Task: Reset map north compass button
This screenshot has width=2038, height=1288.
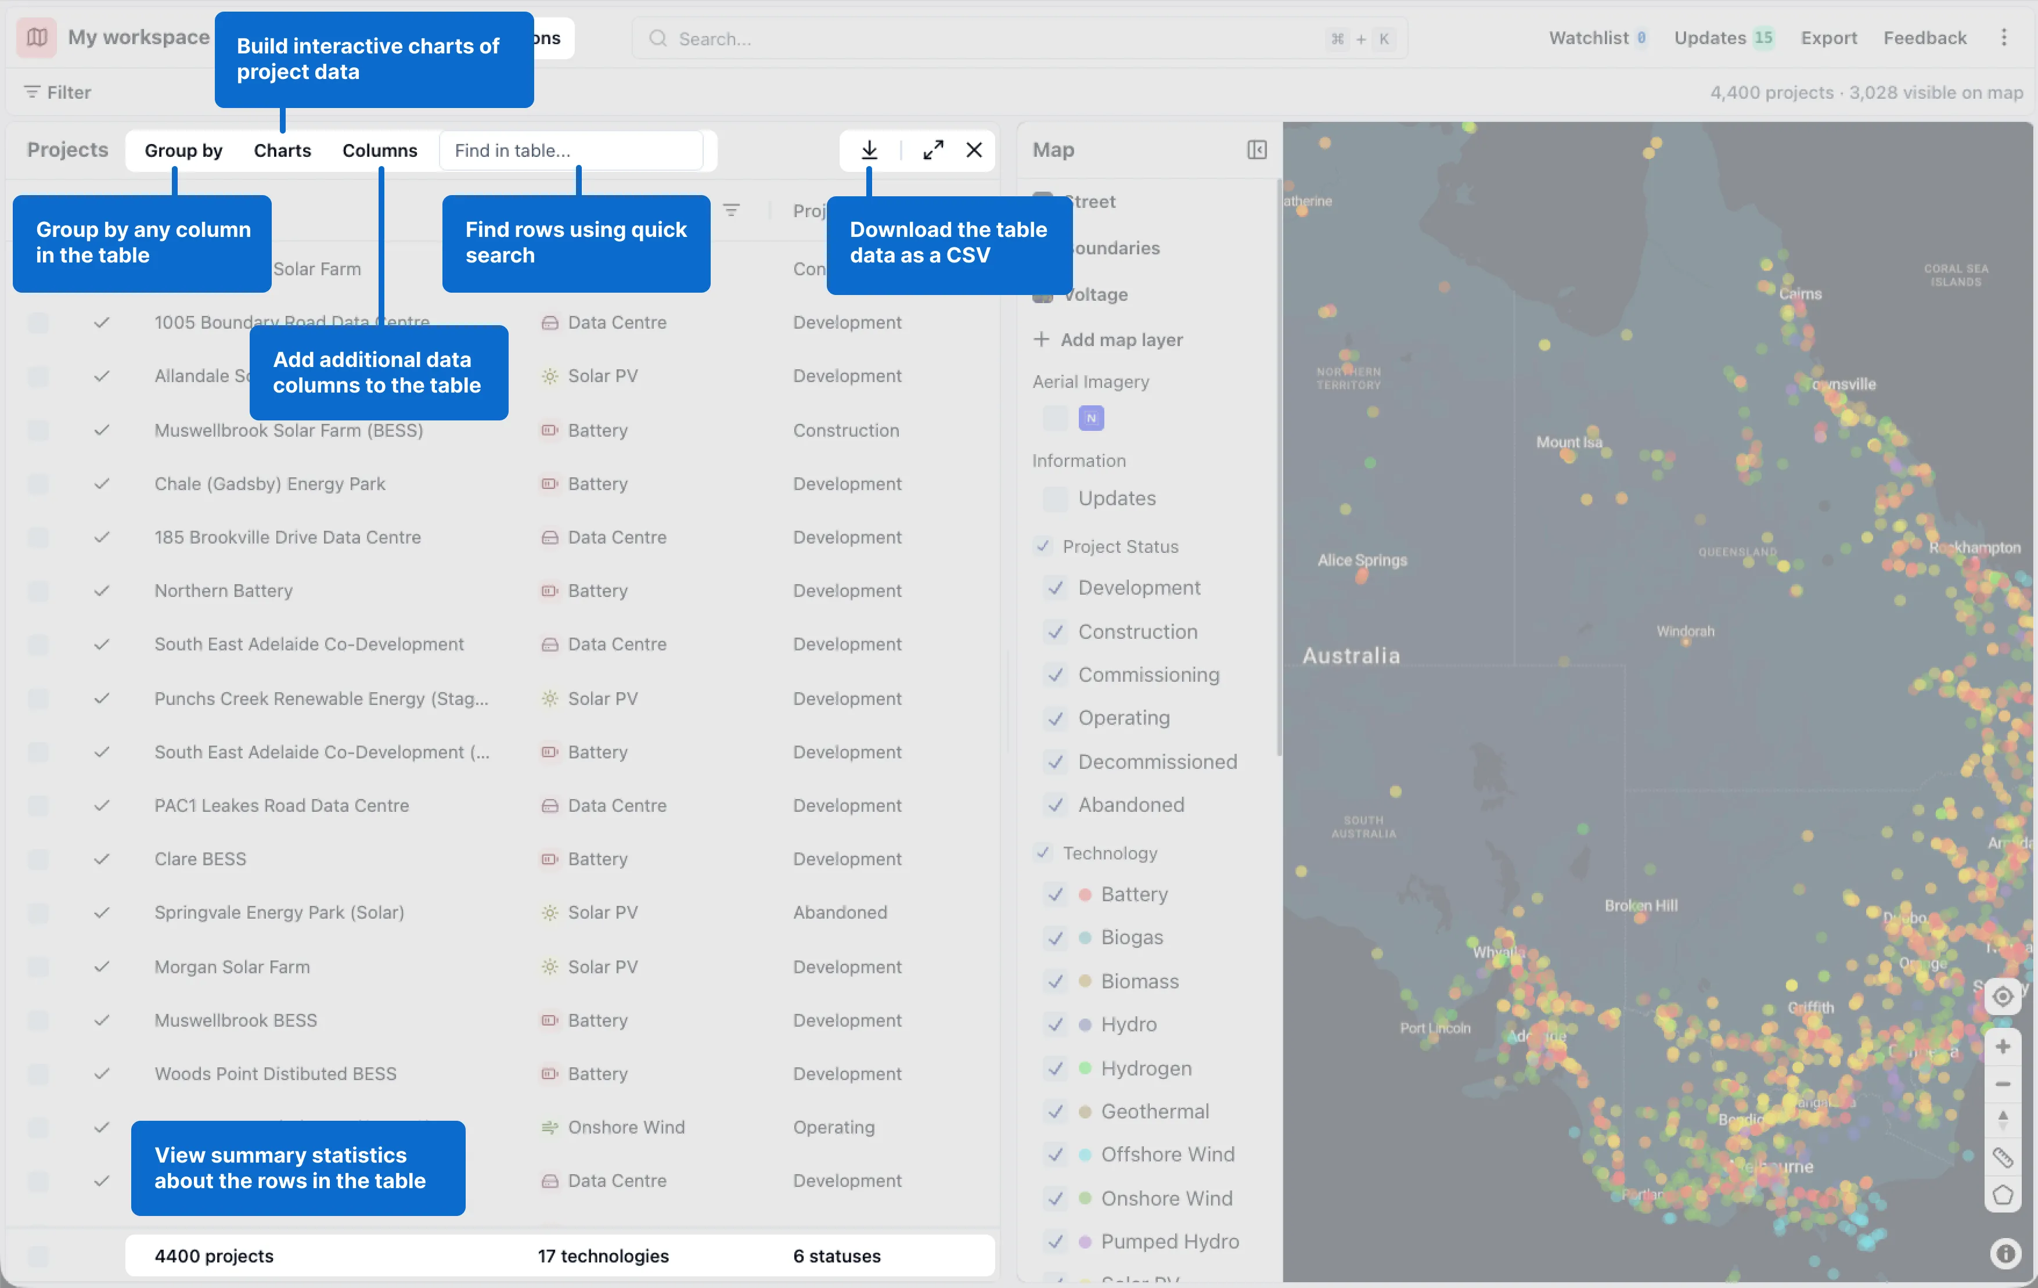Action: (2003, 1120)
